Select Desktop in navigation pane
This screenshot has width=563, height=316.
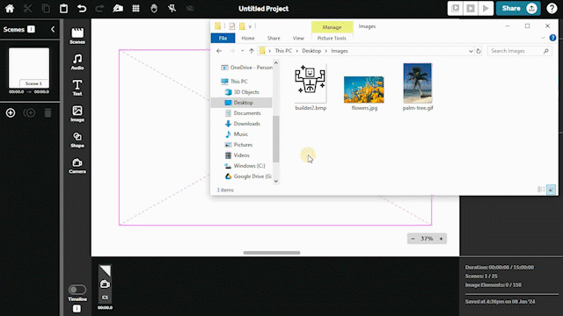pyautogui.click(x=241, y=103)
